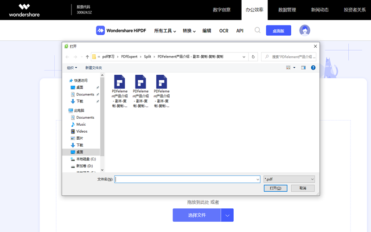Click the 打开(O) button
371x232 pixels.
pos(275,188)
